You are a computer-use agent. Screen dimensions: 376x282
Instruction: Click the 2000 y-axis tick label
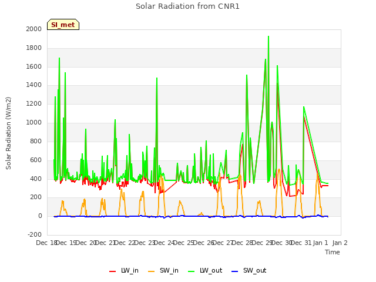click(x=34, y=29)
